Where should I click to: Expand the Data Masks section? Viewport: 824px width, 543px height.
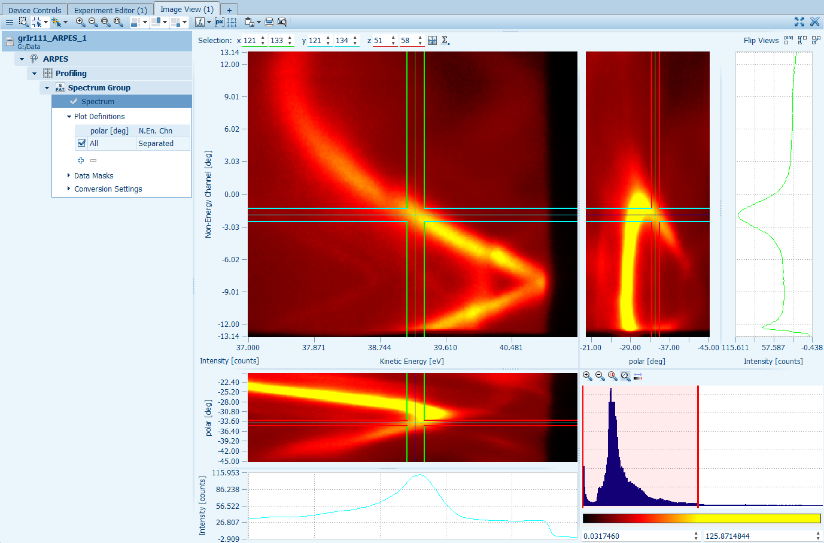pos(69,175)
